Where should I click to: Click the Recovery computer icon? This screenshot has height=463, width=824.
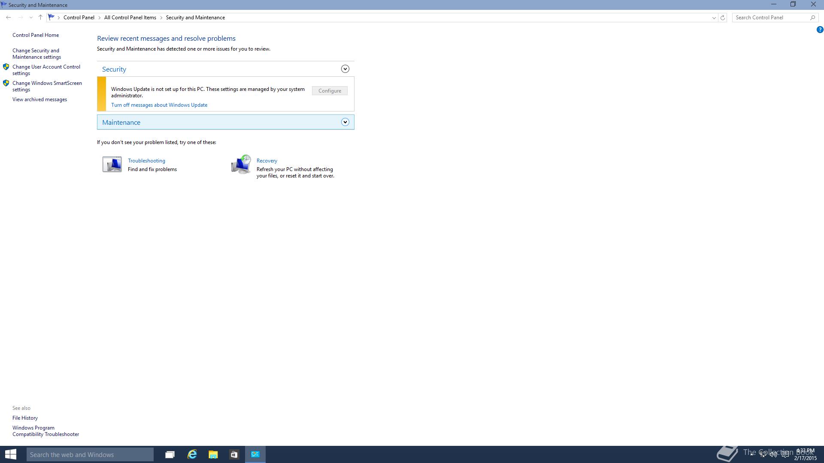(241, 164)
